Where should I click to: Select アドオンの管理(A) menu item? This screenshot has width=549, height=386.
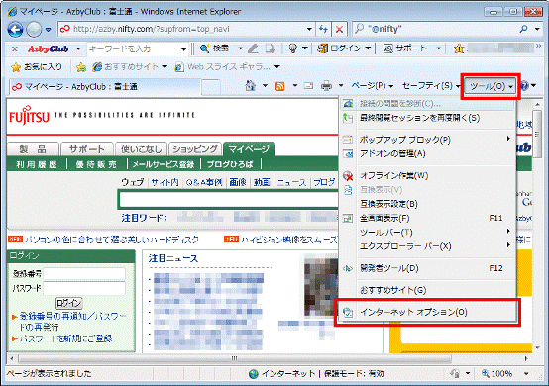pos(427,153)
